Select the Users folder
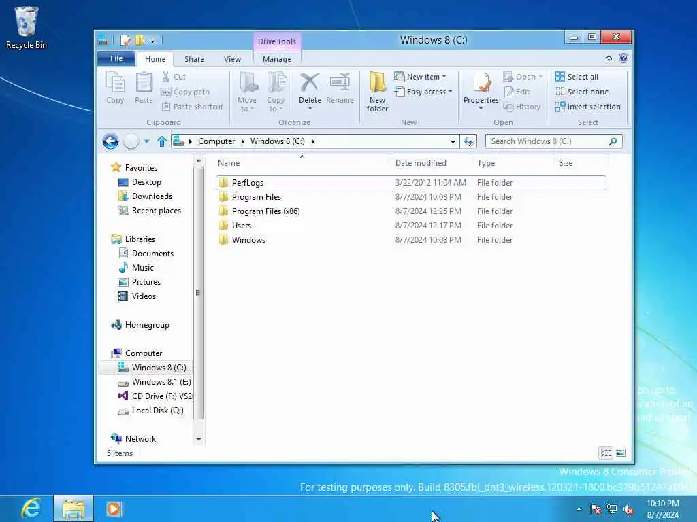697x522 pixels. pyautogui.click(x=410, y=226)
